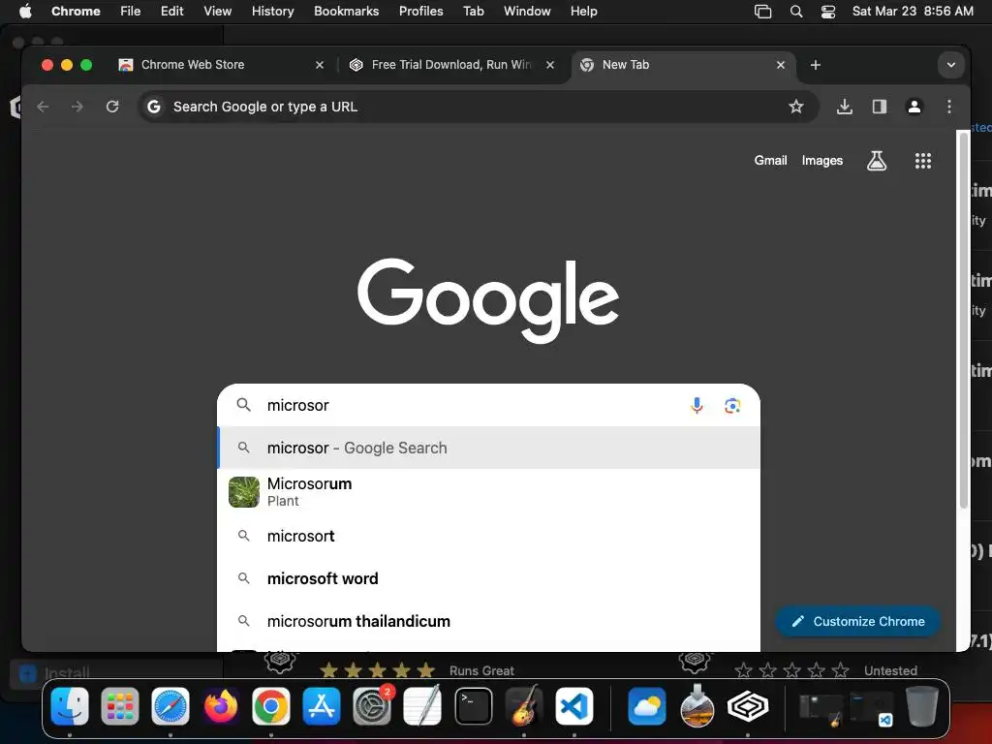Select the microsort suggestion
Viewport: 992px width, 744px height.
(488, 536)
